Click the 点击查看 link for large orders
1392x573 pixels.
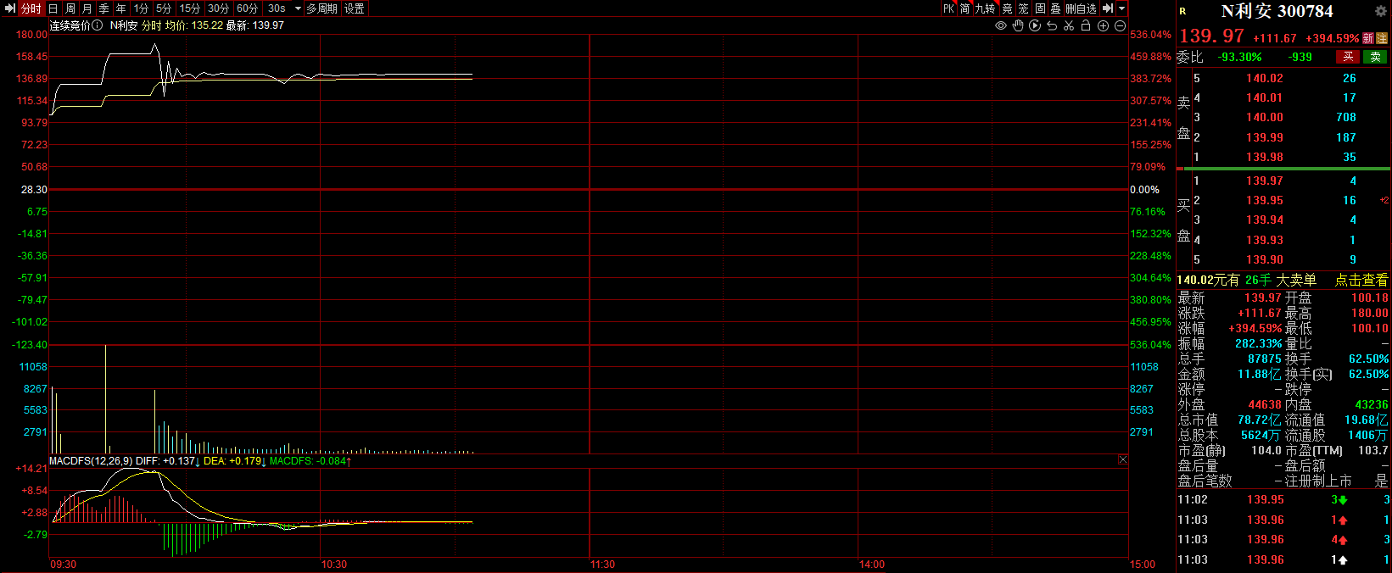coord(1361,280)
